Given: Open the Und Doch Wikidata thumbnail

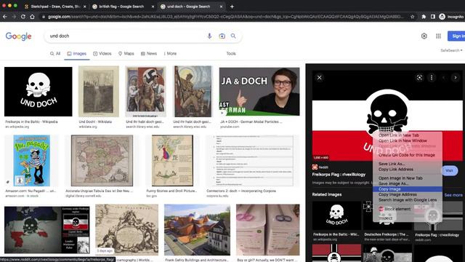Looking at the screenshot, I should (x=99, y=92).
